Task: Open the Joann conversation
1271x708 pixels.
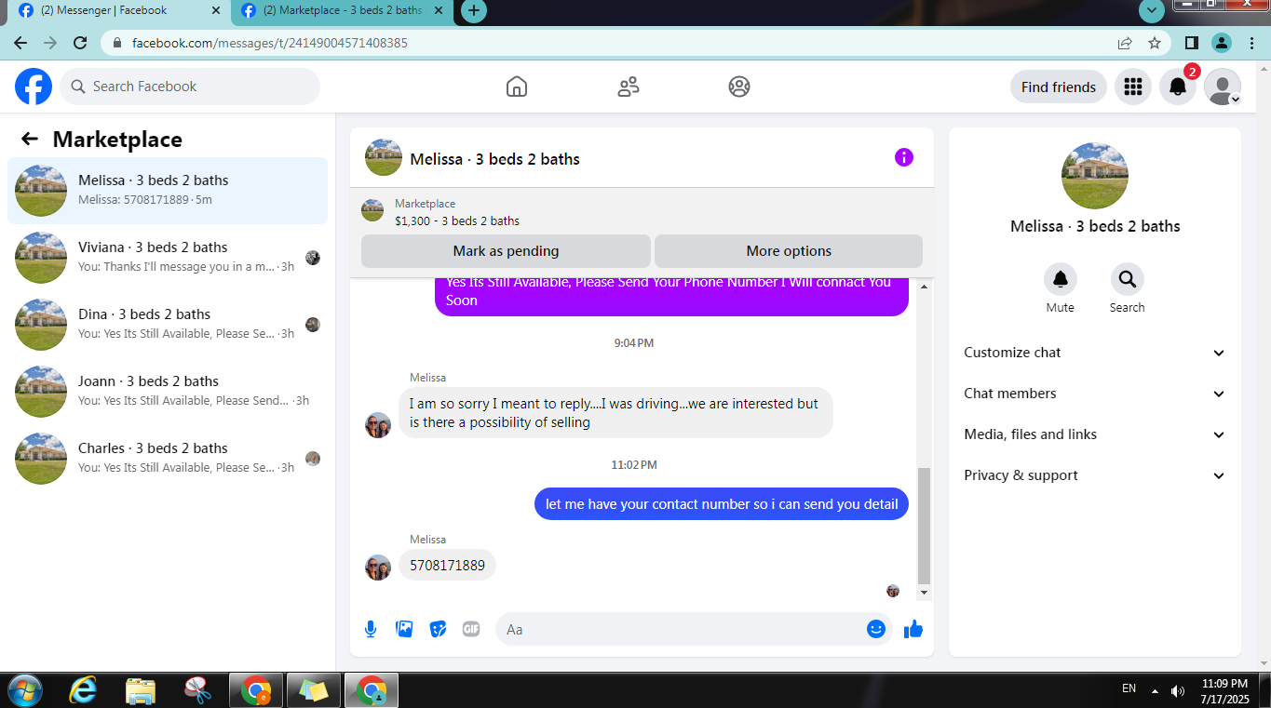Action: 168,392
